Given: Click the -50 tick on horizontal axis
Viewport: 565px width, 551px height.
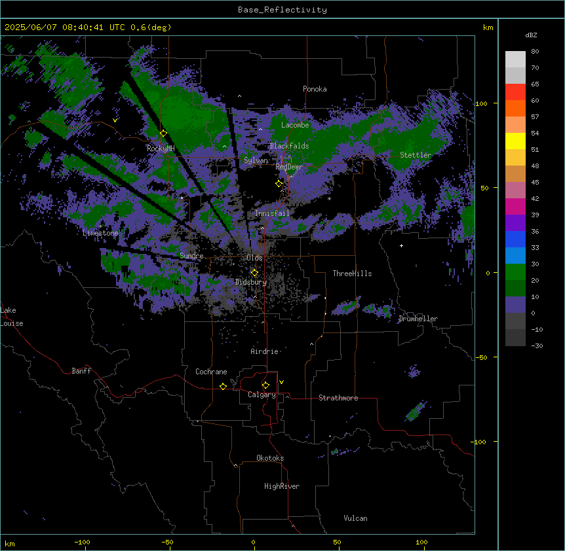Looking at the screenshot, I should (x=167, y=542).
